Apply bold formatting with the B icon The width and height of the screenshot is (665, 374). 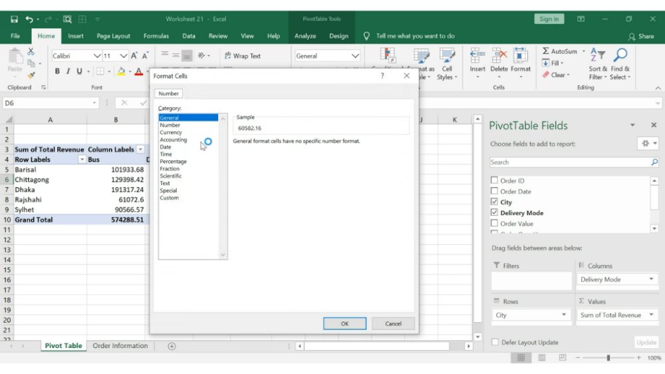57,71
